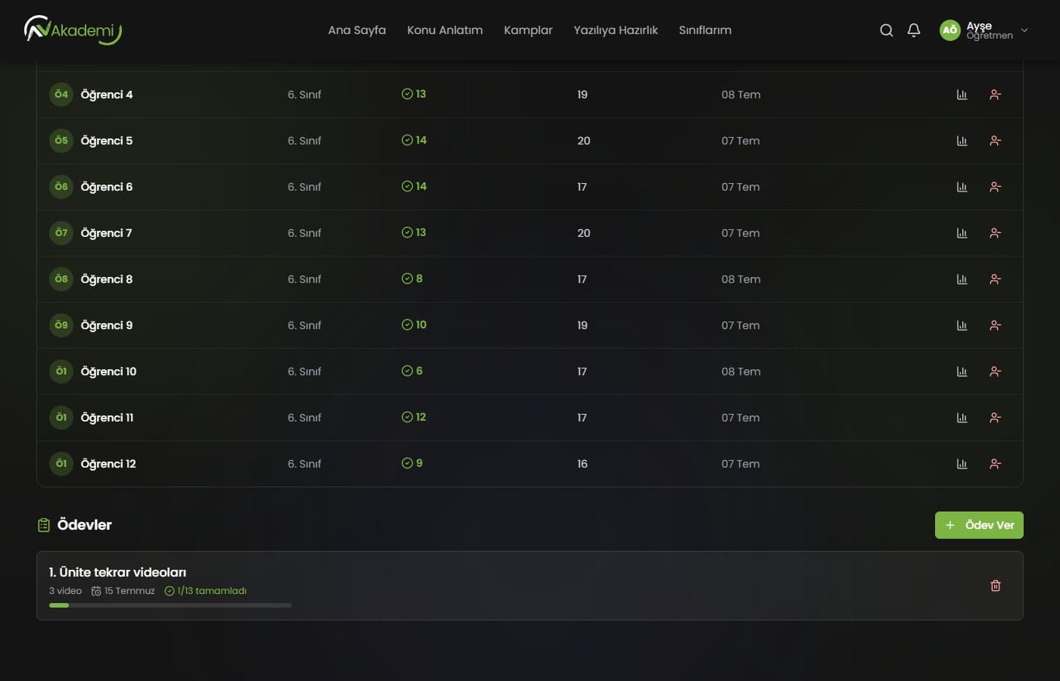Viewport: 1060px width, 681px height.
Task: Open search with the magnifier icon
Action: pos(886,30)
